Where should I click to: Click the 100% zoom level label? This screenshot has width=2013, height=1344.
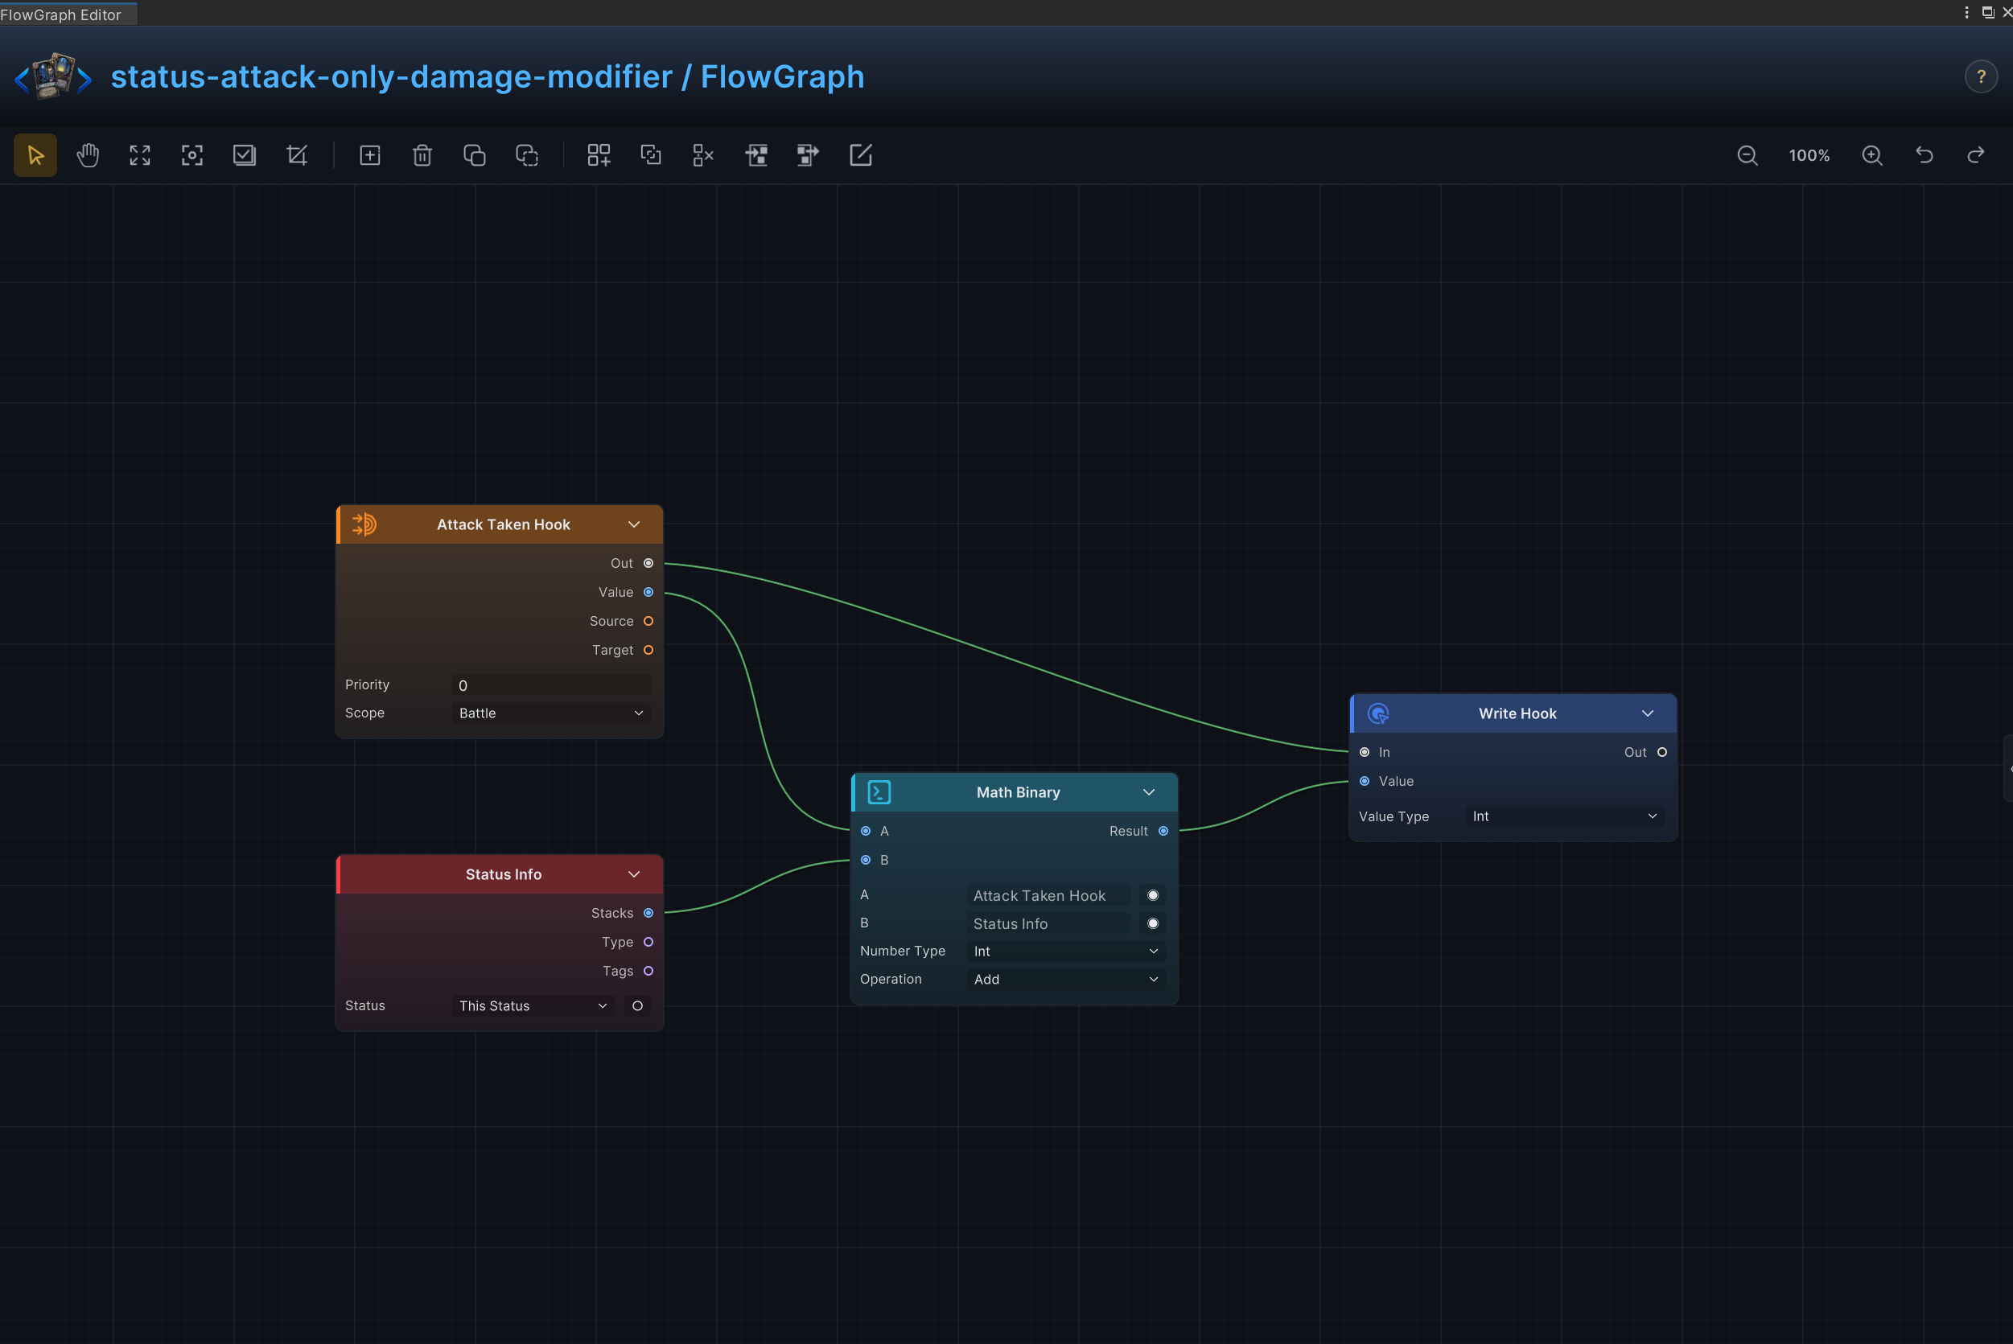pos(1809,155)
